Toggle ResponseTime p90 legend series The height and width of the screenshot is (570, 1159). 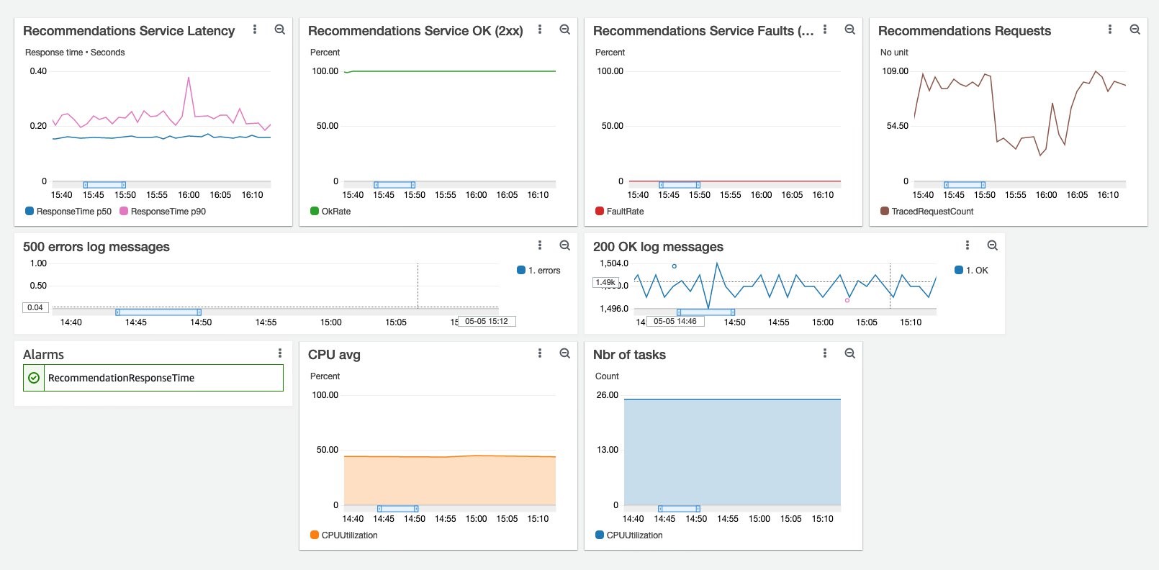tap(163, 212)
